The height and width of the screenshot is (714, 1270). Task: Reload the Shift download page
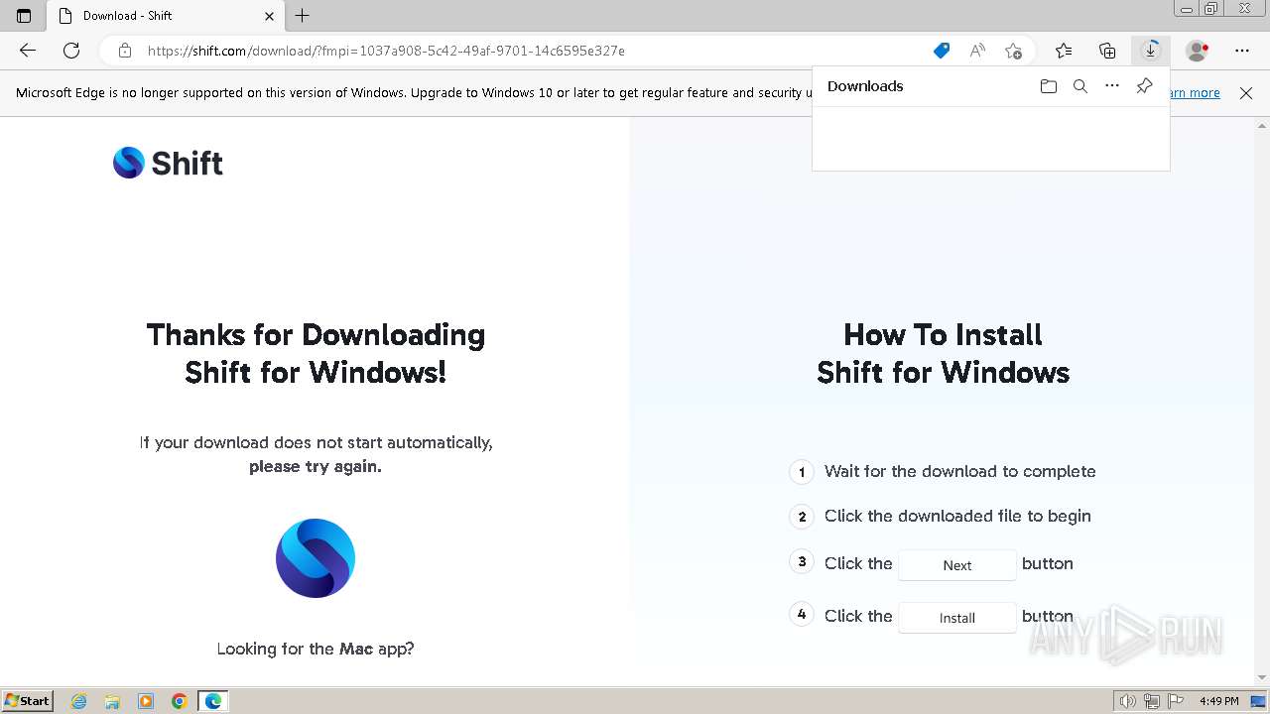click(71, 51)
